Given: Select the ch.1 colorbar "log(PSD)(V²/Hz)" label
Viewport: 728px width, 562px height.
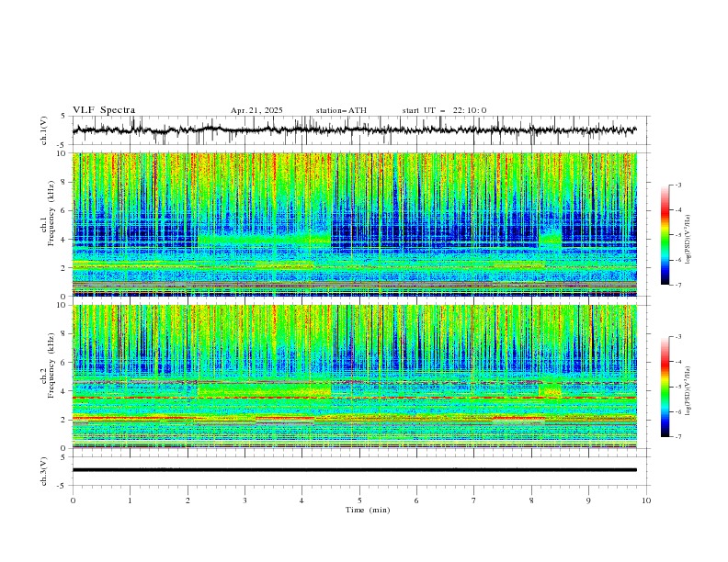Looking at the screenshot, I should point(688,240).
